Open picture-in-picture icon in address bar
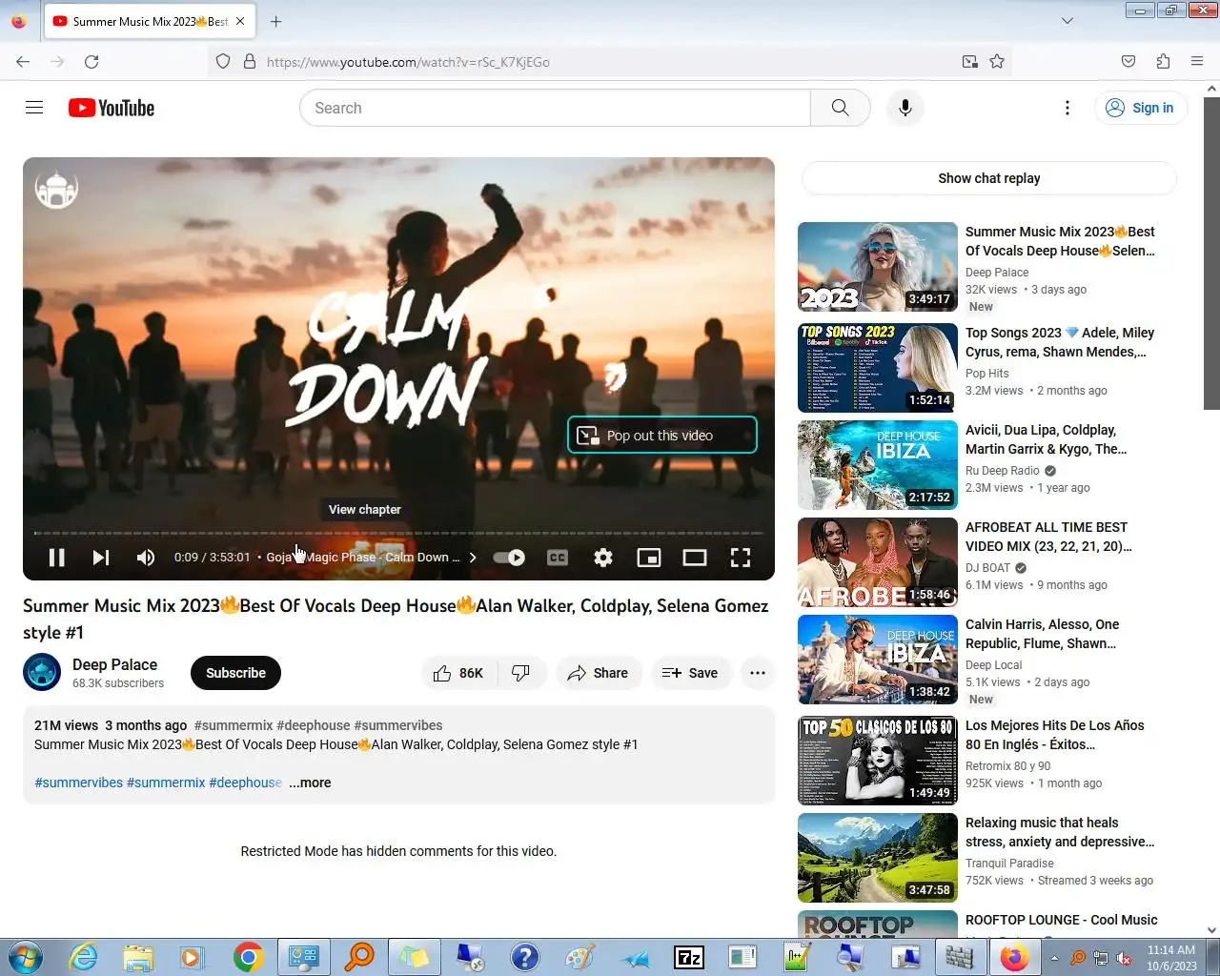This screenshot has height=976, width=1220. [970, 62]
